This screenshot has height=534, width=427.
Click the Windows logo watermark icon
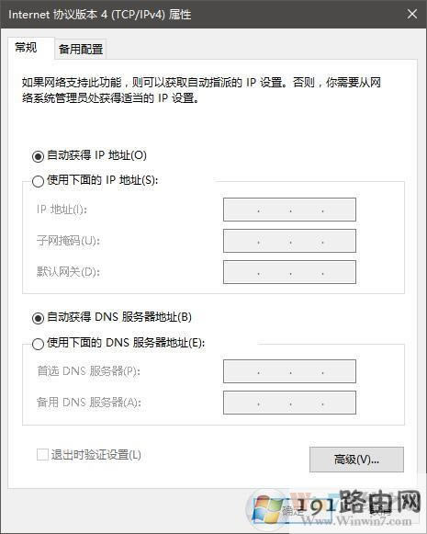(x=267, y=509)
